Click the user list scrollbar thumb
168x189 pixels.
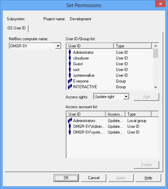pos(156,53)
